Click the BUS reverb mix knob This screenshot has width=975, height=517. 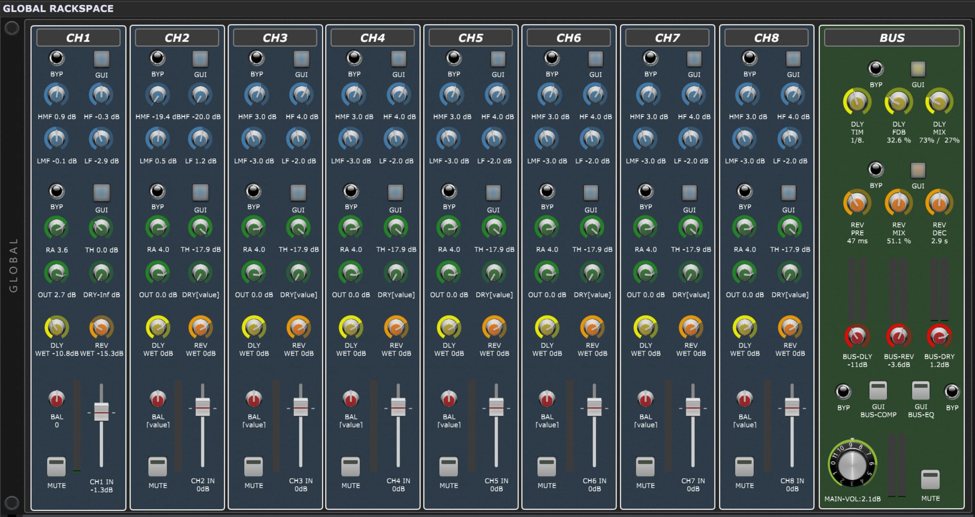click(898, 203)
